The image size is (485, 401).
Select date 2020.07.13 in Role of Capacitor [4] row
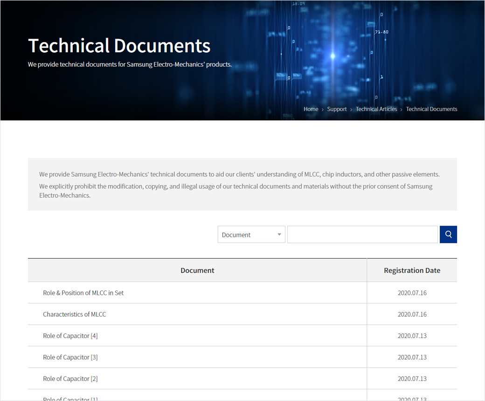(412, 336)
